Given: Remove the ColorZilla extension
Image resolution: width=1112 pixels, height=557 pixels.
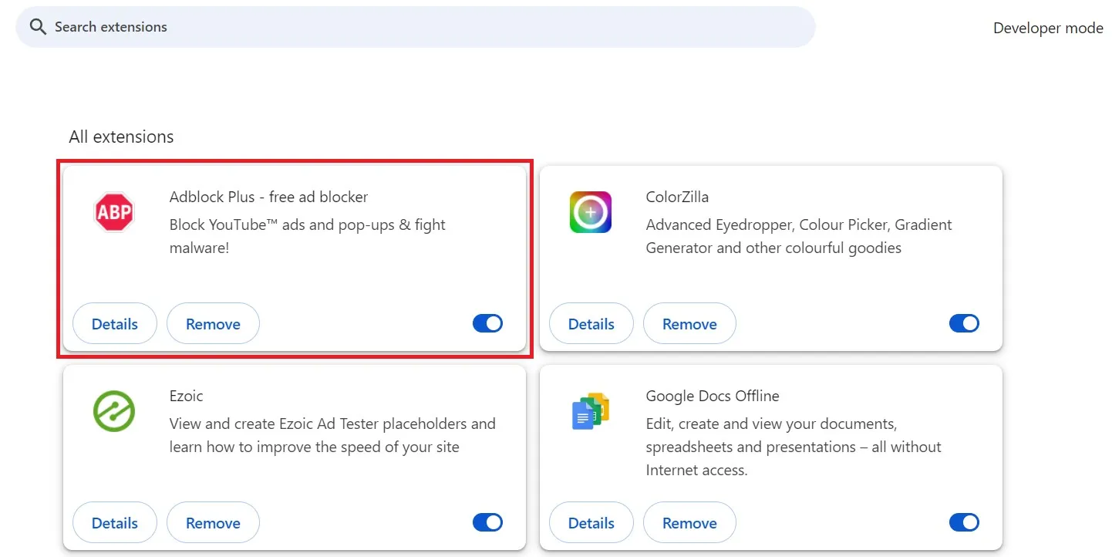Looking at the screenshot, I should 689,324.
